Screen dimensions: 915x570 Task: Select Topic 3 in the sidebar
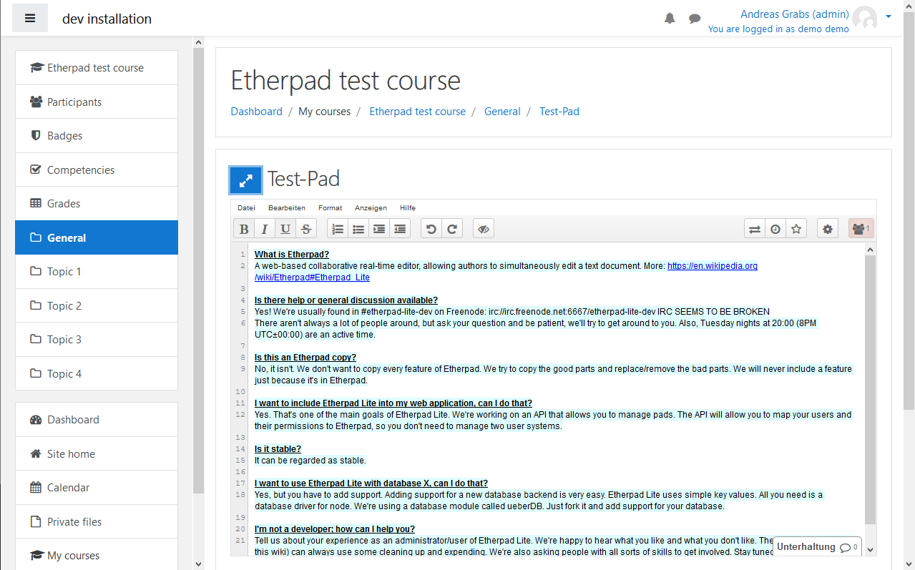[97, 340]
